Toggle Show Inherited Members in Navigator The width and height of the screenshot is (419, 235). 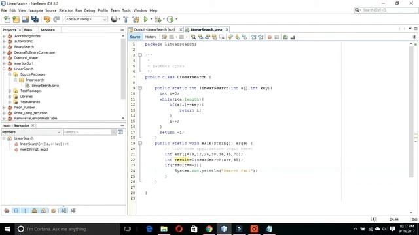[7, 210]
